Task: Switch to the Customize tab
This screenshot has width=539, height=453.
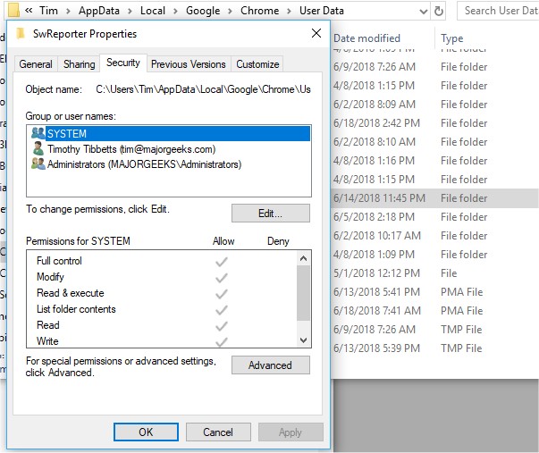Action: [257, 64]
